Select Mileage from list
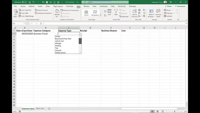This screenshot has height=113, width=200. click(67, 43)
